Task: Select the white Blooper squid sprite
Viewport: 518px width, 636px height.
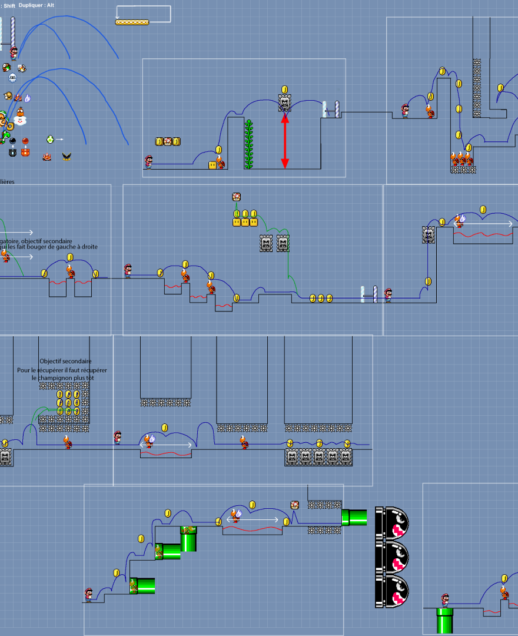Action: [12, 78]
